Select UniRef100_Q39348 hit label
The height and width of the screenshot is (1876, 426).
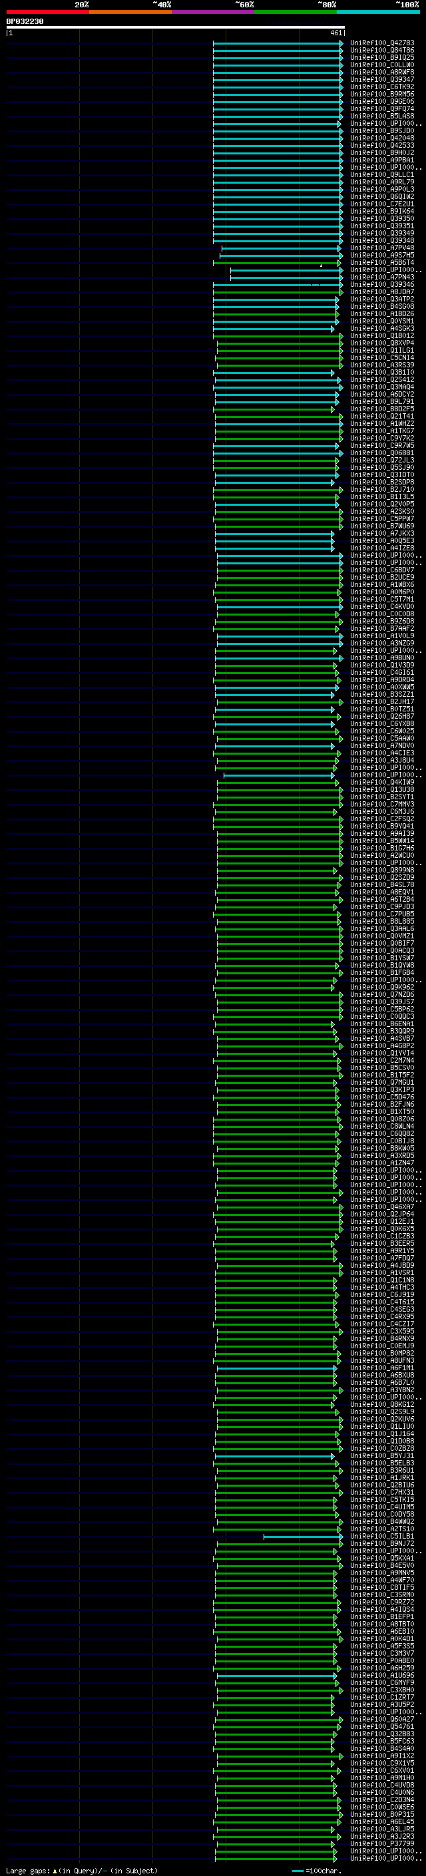coord(382,241)
